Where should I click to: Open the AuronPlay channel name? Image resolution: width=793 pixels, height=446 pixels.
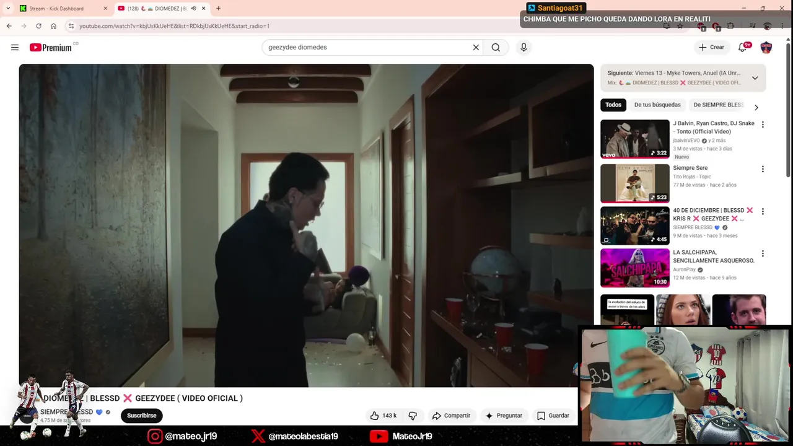tap(685, 269)
